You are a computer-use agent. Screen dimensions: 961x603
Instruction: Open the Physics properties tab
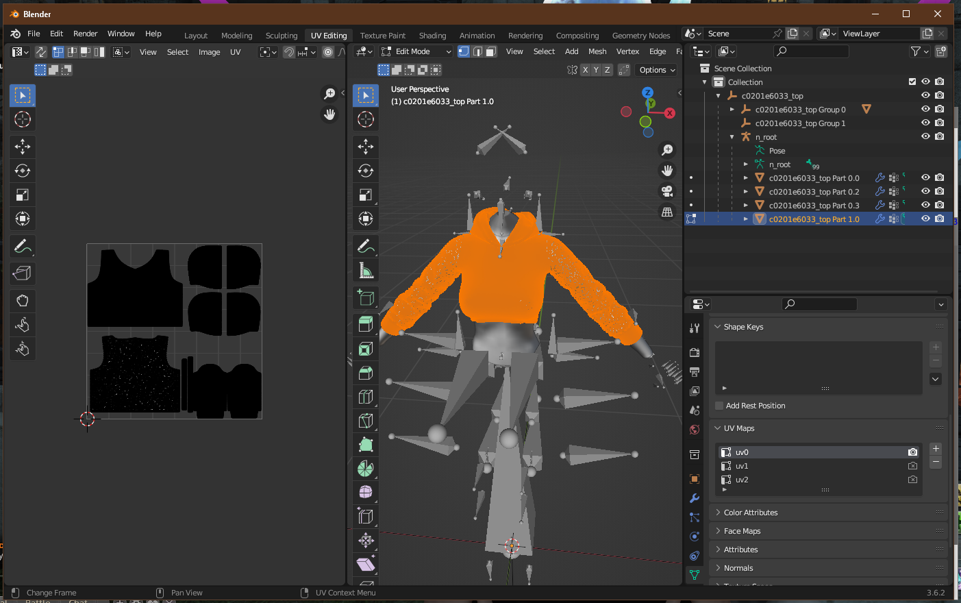pyautogui.click(x=695, y=537)
